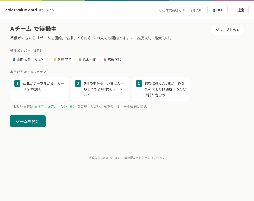Click the green dot beside 鈴木 一郎
This screenshot has height=201, width=254.
tap(80, 60)
